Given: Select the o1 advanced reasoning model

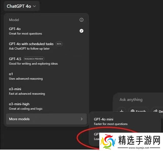Looking at the screenshot, I should [x=46, y=76].
